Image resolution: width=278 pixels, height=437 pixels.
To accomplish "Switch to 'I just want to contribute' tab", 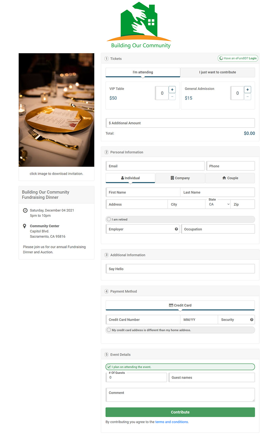I will coord(217,72).
